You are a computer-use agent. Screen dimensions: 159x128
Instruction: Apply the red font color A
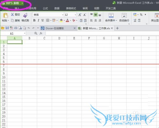point(67,20)
